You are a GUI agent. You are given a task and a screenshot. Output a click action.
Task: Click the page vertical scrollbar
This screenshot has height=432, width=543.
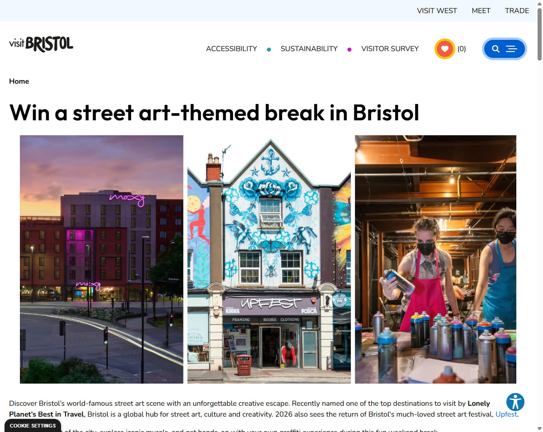(539, 216)
